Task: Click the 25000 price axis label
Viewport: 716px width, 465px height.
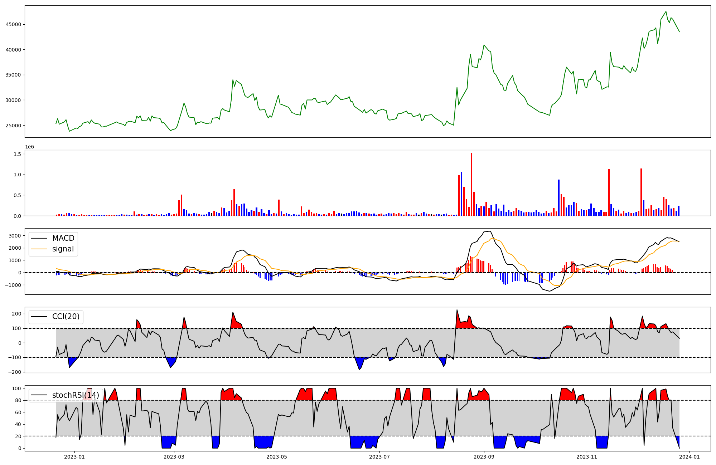Action: (13, 126)
